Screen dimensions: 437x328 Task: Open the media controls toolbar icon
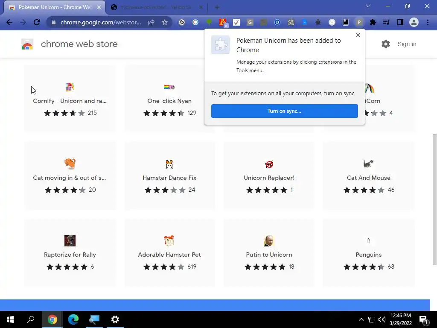tap(387, 22)
